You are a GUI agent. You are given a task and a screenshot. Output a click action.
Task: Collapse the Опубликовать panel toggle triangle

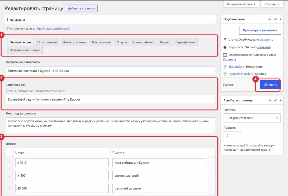click(281, 19)
